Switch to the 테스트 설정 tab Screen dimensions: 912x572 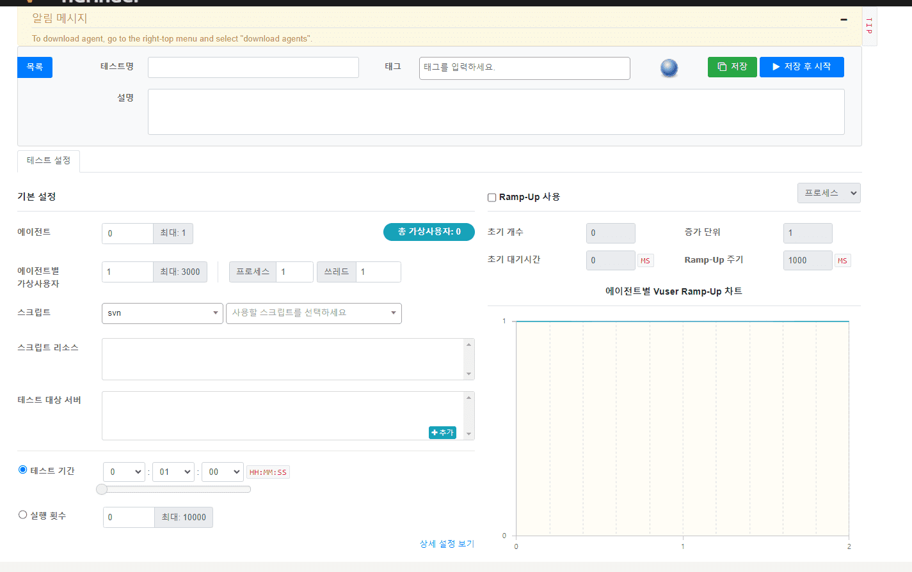[49, 160]
